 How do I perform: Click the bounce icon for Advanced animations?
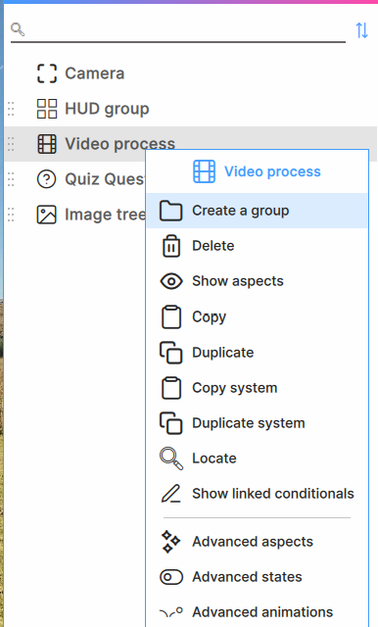[x=171, y=611]
